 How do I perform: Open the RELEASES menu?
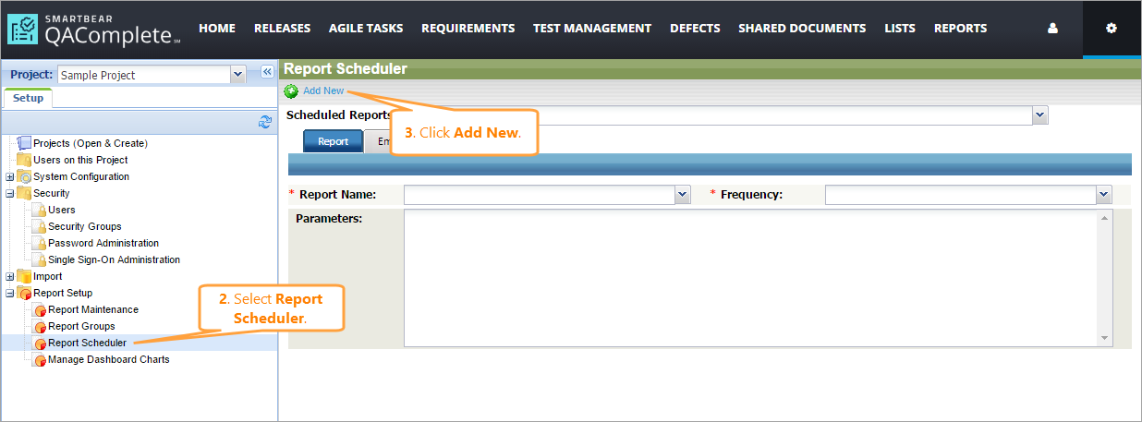(282, 29)
